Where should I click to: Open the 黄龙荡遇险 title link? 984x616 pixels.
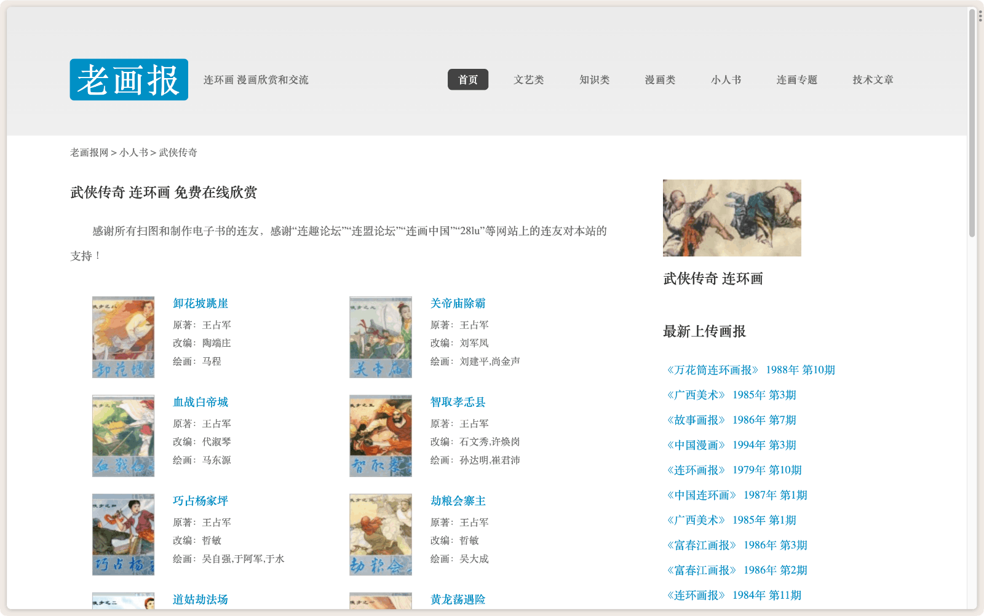458,599
